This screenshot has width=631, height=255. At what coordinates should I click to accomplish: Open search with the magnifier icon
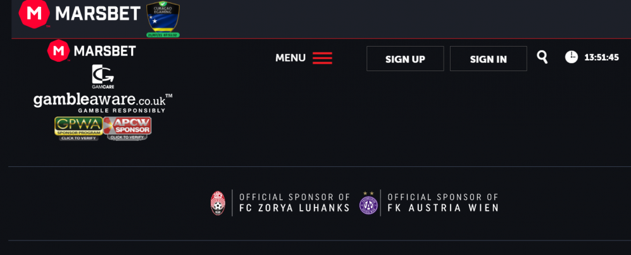click(x=542, y=57)
